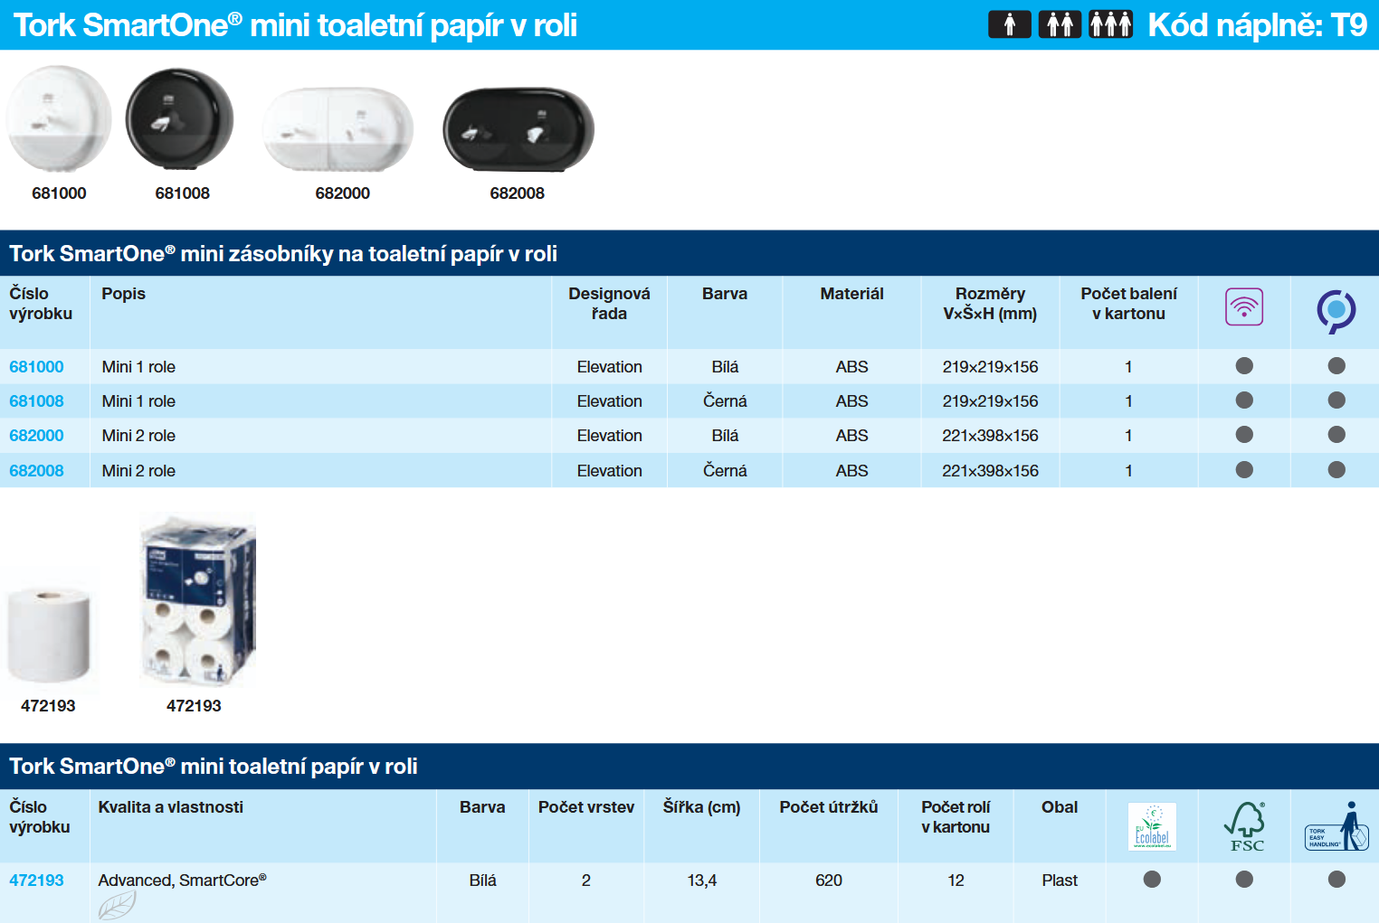Viewport: 1379px width, 923px height.
Task: Click 'Černá' color cell in 681008 row
Action: pos(725,400)
